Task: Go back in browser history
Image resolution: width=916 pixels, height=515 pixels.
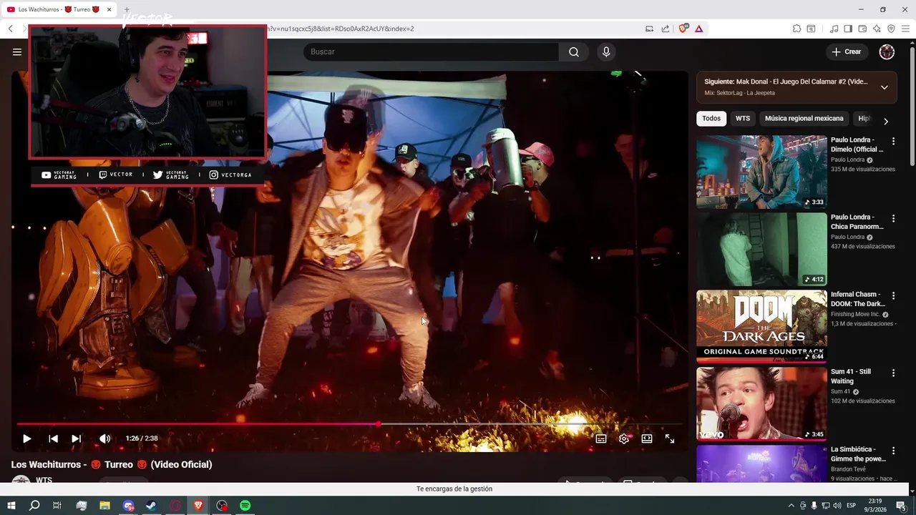Action: [x=10, y=29]
